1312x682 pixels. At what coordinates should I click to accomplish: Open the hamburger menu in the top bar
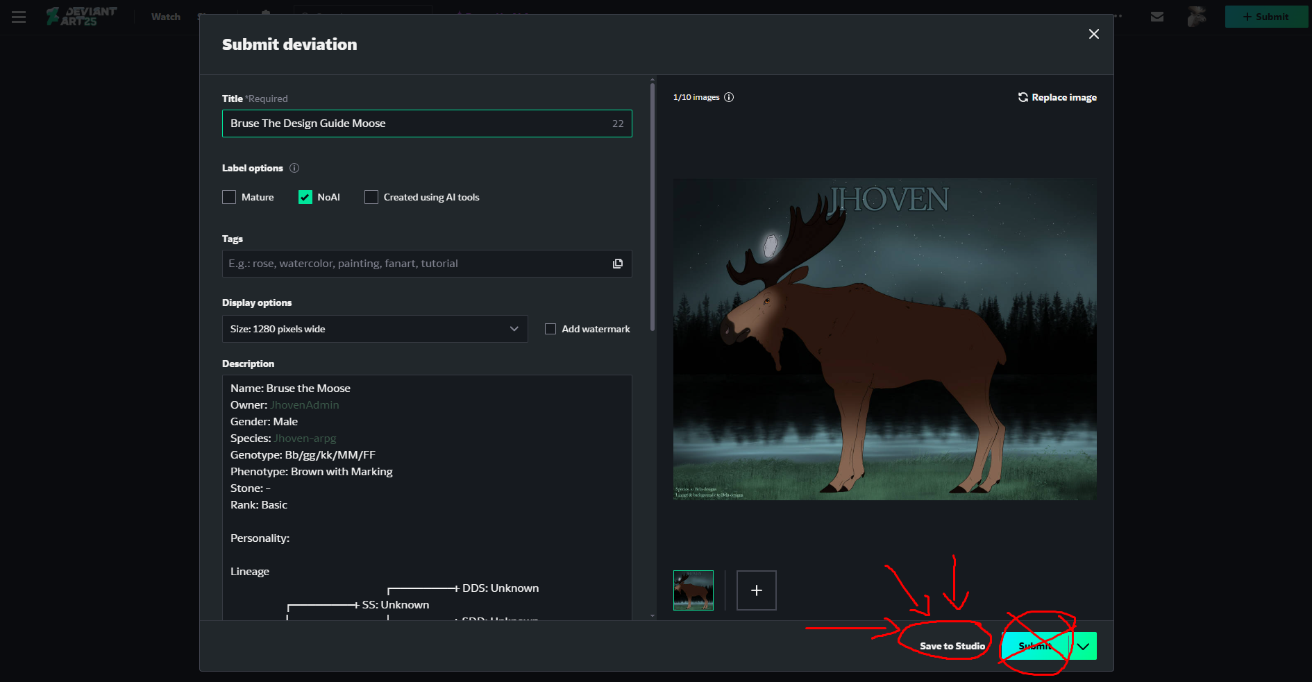tap(19, 17)
